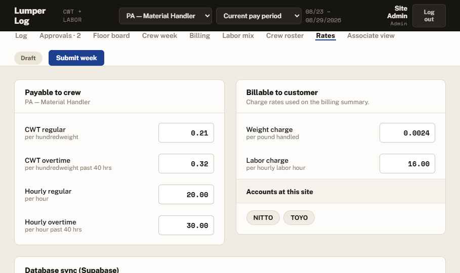Click the Site Admin user label
This screenshot has height=273, width=460.
click(x=397, y=12)
